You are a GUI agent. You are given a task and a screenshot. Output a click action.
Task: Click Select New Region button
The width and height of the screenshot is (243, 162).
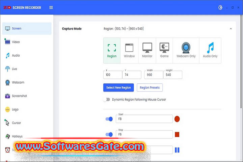coord(118,88)
